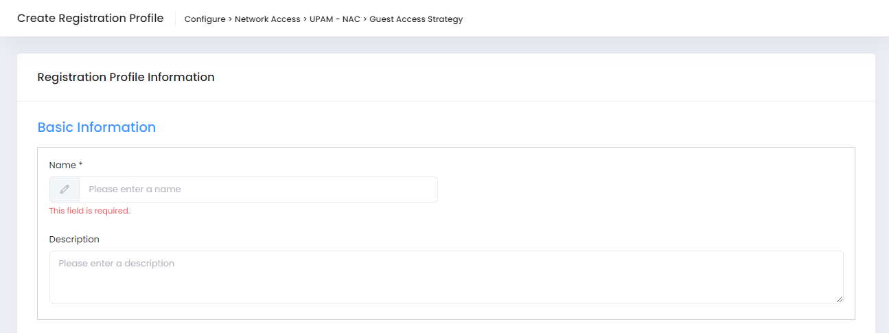Click the pencil icon in Name field
889x333 pixels.
(65, 190)
